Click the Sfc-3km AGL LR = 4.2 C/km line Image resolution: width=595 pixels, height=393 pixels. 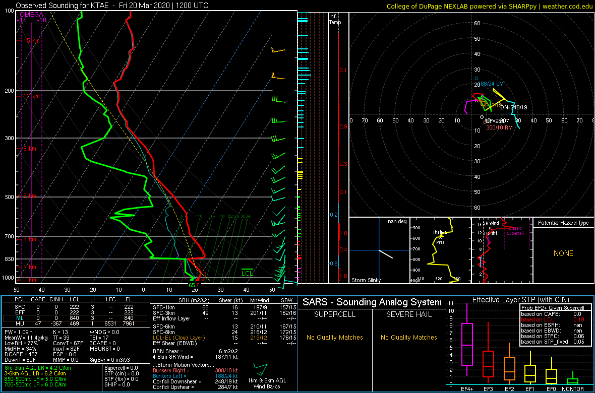(38, 368)
